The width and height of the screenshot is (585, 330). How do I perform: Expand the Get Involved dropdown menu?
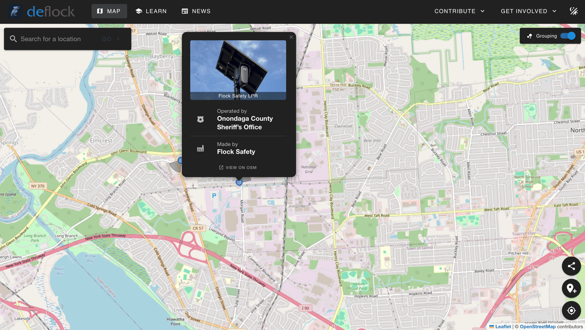(529, 11)
